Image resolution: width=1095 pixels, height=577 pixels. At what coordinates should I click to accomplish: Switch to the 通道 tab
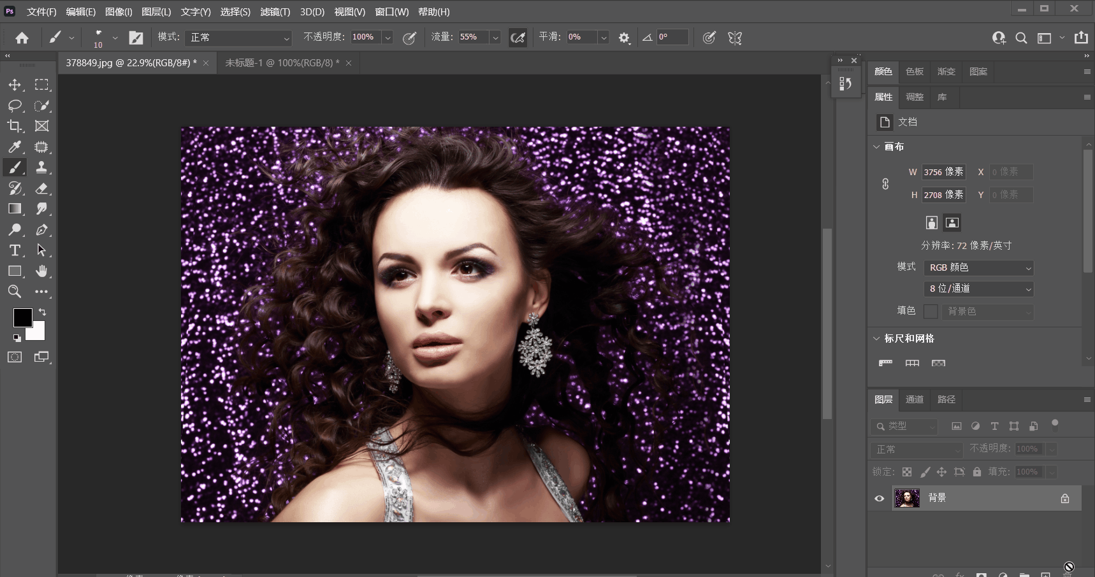915,399
